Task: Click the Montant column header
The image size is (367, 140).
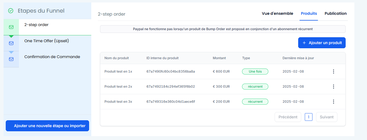Action: [219, 58]
